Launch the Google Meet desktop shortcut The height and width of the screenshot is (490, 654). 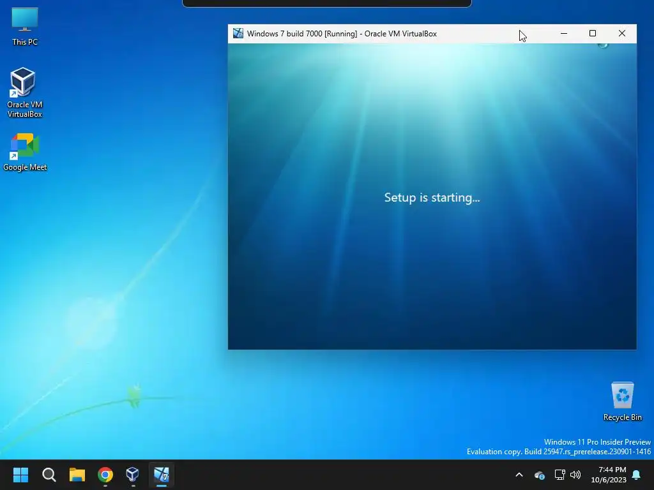tap(25, 152)
